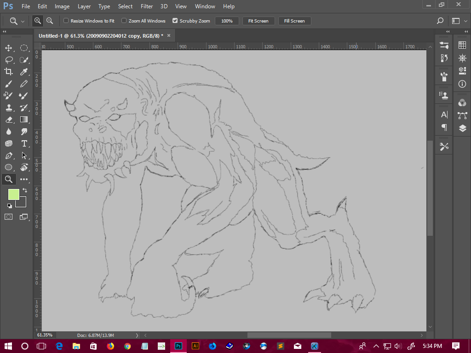471x353 pixels.
Task: Click the Fit Screen button
Action: tap(258, 21)
